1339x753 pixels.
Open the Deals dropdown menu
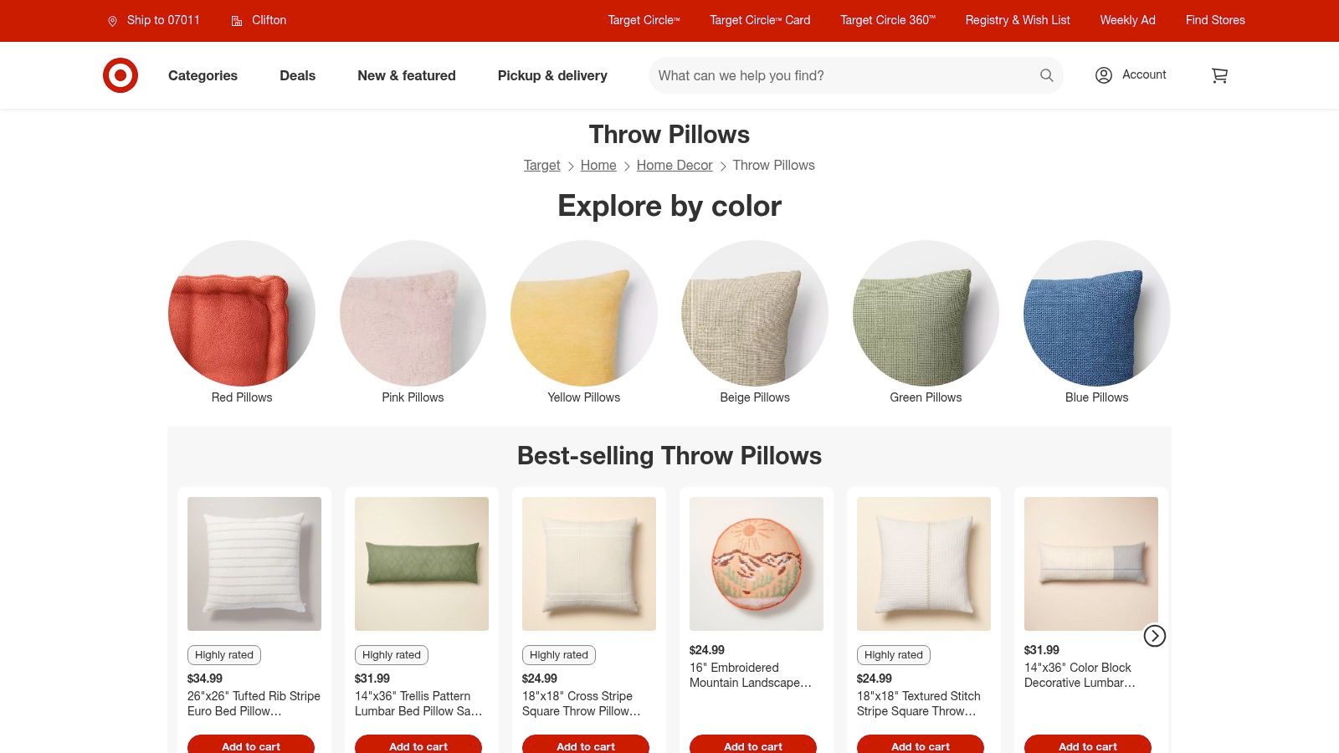pyautogui.click(x=297, y=75)
